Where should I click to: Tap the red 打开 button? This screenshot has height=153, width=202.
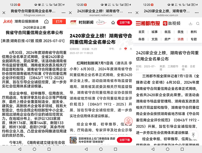[x=59, y=22]
